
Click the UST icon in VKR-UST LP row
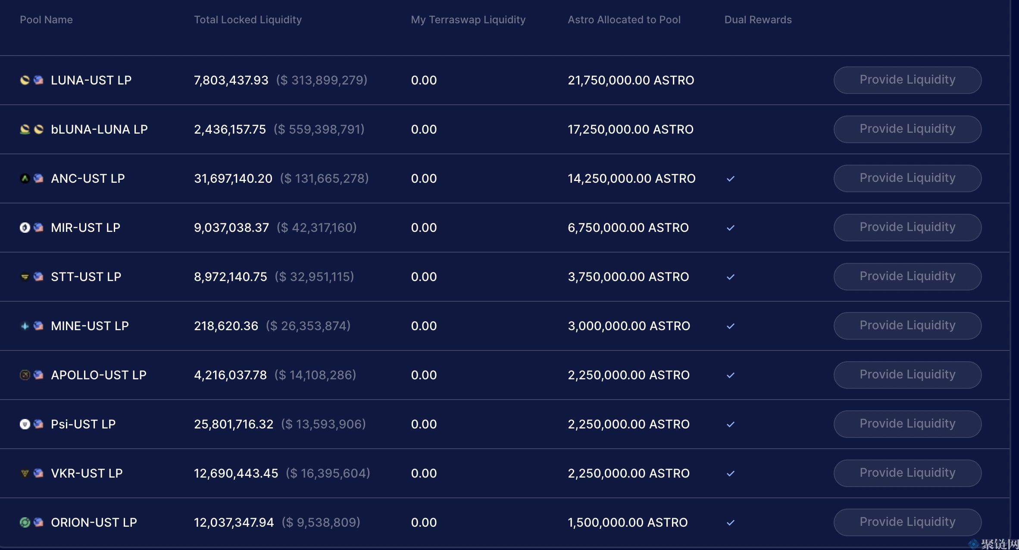38,473
